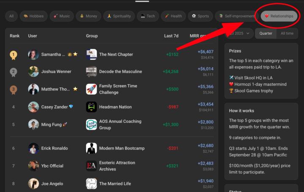This screenshot has width=304, height=192.
Task: Show the Health category leaderboard
Action: tap(174, 16)
